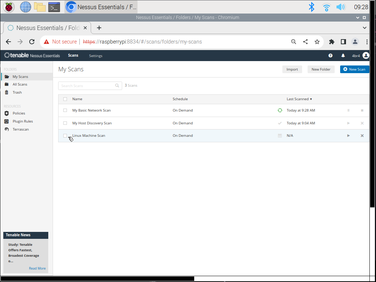Open the Trash folder
Viewport: 376px width, 282px height.
click(x=17, y=93)
